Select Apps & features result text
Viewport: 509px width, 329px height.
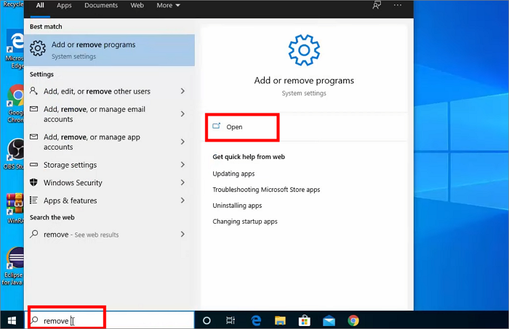(x=70, y=200)
